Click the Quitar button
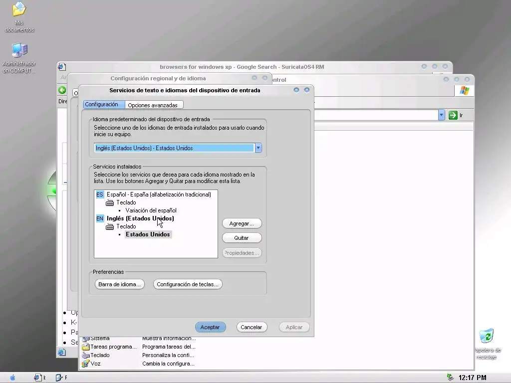This screenshot has width=511, height=383. click(x=242, y=238)
